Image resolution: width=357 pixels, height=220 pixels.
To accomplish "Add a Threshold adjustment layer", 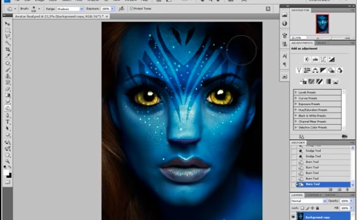I will (319, 81).
